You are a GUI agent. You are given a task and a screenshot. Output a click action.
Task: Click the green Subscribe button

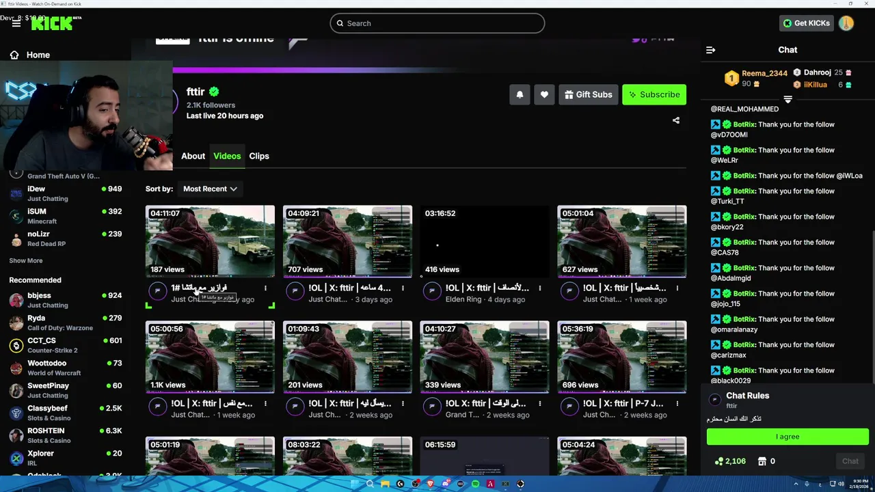tap(654, 94)
